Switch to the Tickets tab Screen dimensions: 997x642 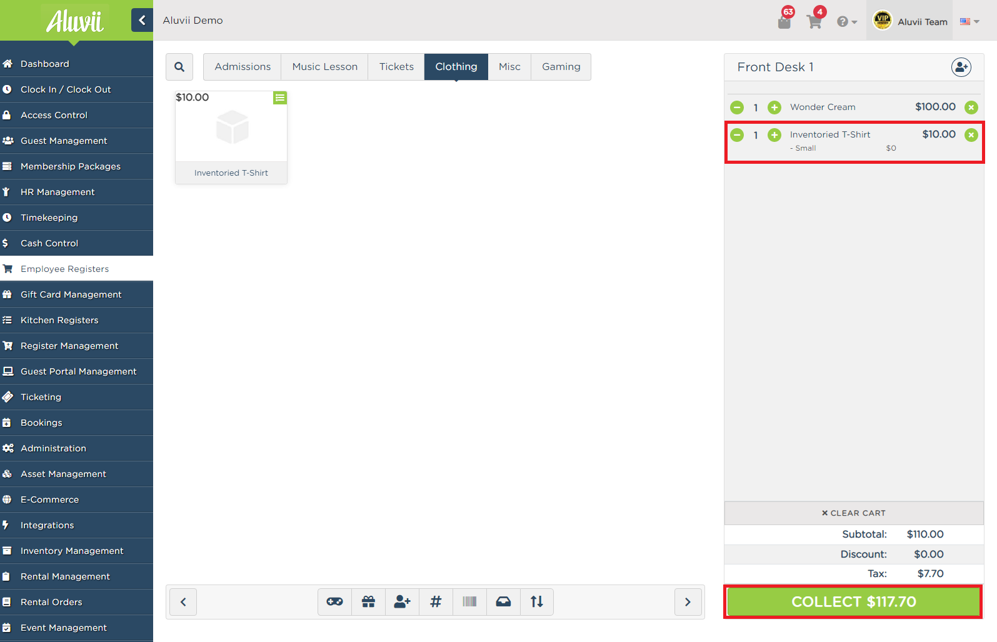click(x=396, y=67)
